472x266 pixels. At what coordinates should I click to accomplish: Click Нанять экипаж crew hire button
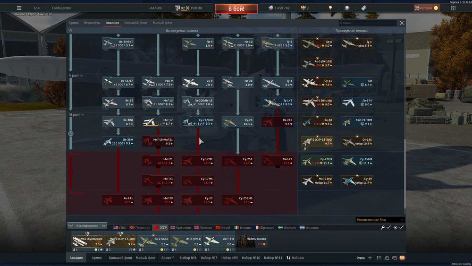(252, 241)
